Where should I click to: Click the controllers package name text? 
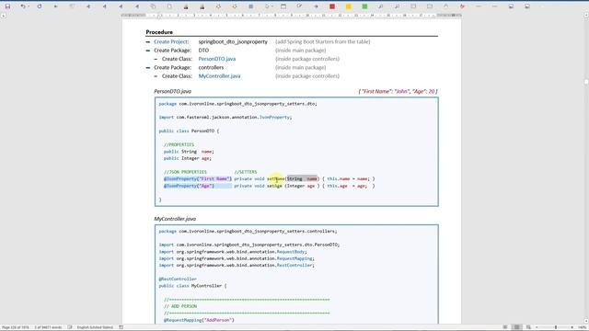(x=211, y=67)
